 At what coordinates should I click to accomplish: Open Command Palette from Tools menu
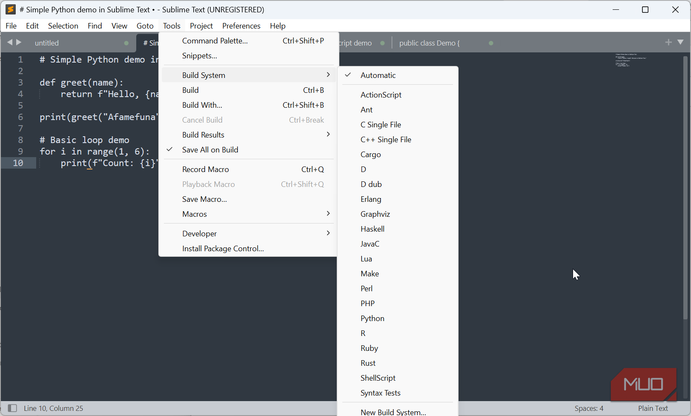[249, 41]
